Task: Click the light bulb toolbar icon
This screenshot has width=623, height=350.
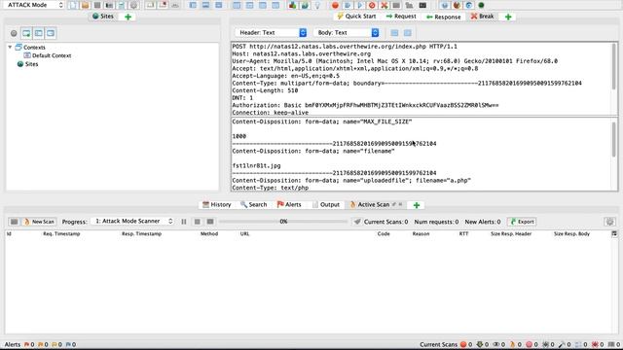Action: click(317, 5)
